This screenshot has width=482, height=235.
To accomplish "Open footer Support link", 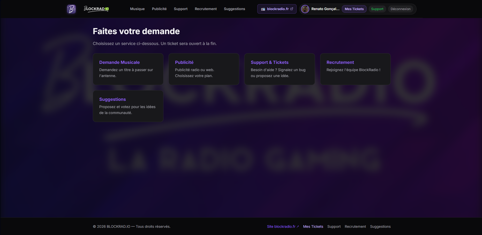I will (334, 226).
